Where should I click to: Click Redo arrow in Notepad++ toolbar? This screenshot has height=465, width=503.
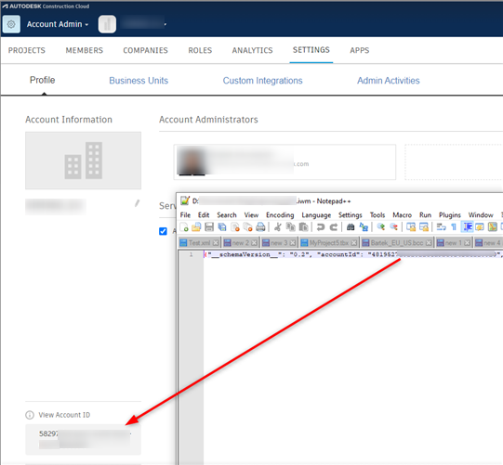click(334, 227)
